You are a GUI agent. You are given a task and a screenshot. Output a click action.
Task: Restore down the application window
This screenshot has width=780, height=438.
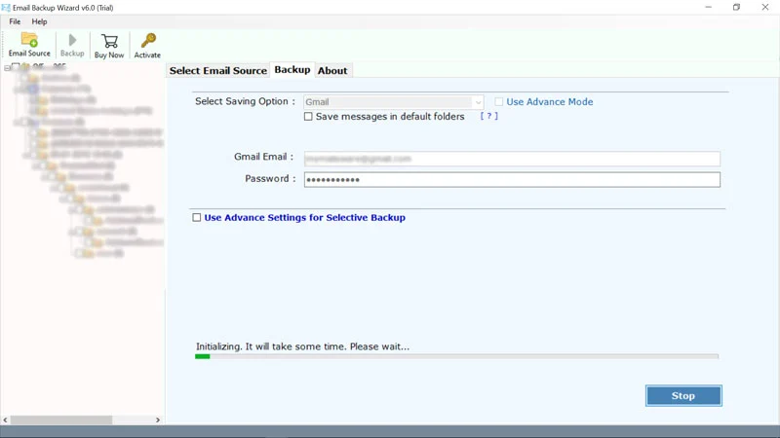736,7
